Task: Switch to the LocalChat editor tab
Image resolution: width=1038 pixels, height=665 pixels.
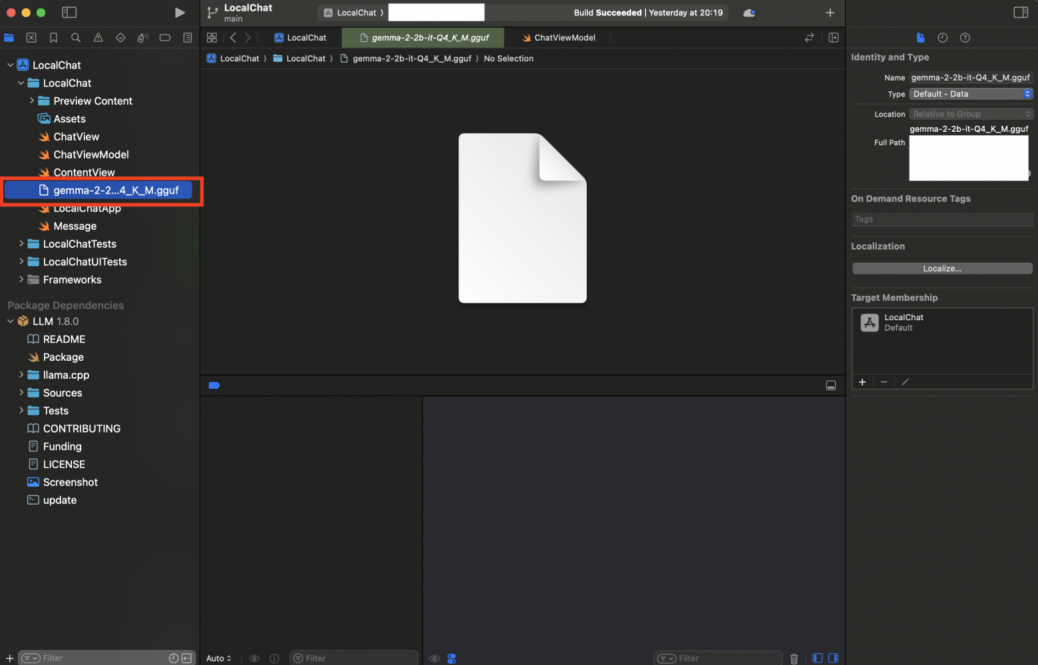Action: tap(300, 38)
